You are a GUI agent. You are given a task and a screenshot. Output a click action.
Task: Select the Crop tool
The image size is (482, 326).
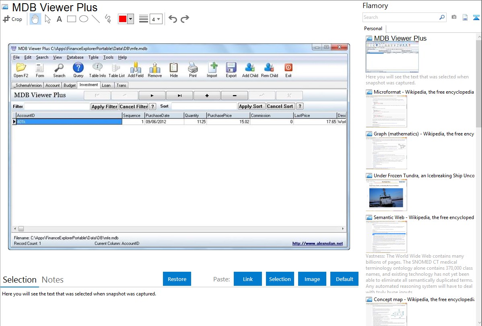pyautogui.click(x=12, y=19)
